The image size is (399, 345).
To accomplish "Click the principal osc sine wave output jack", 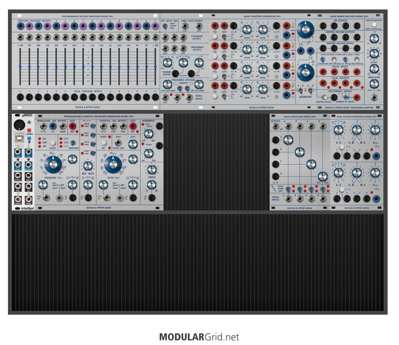I will coord(103,126).
